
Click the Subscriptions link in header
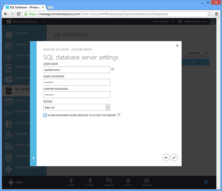tap(161, 22)
